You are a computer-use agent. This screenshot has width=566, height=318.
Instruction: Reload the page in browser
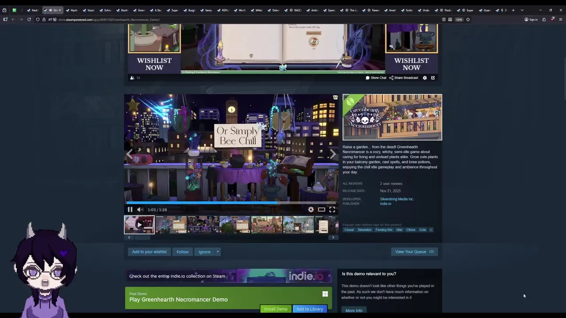pyautogui.click(x=29, y=19)
